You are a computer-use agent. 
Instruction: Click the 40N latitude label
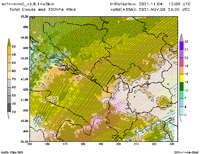(26, 131)
